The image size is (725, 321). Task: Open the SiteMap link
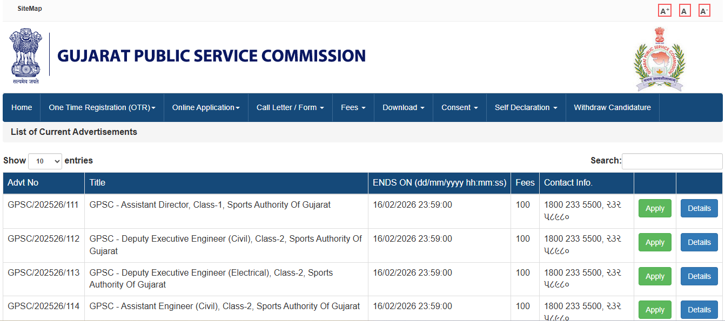point(30,9)
